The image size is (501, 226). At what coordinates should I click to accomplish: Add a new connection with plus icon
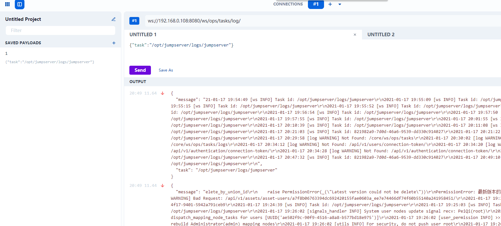pos(330,4)
